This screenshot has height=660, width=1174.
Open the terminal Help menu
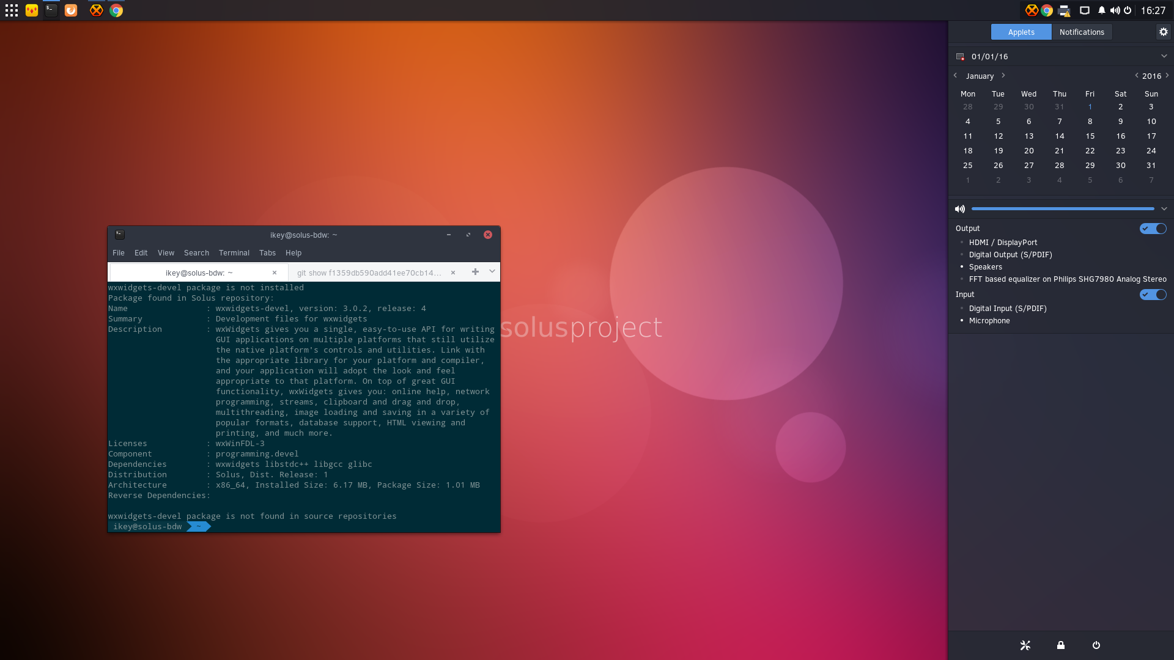coord(293,253)
